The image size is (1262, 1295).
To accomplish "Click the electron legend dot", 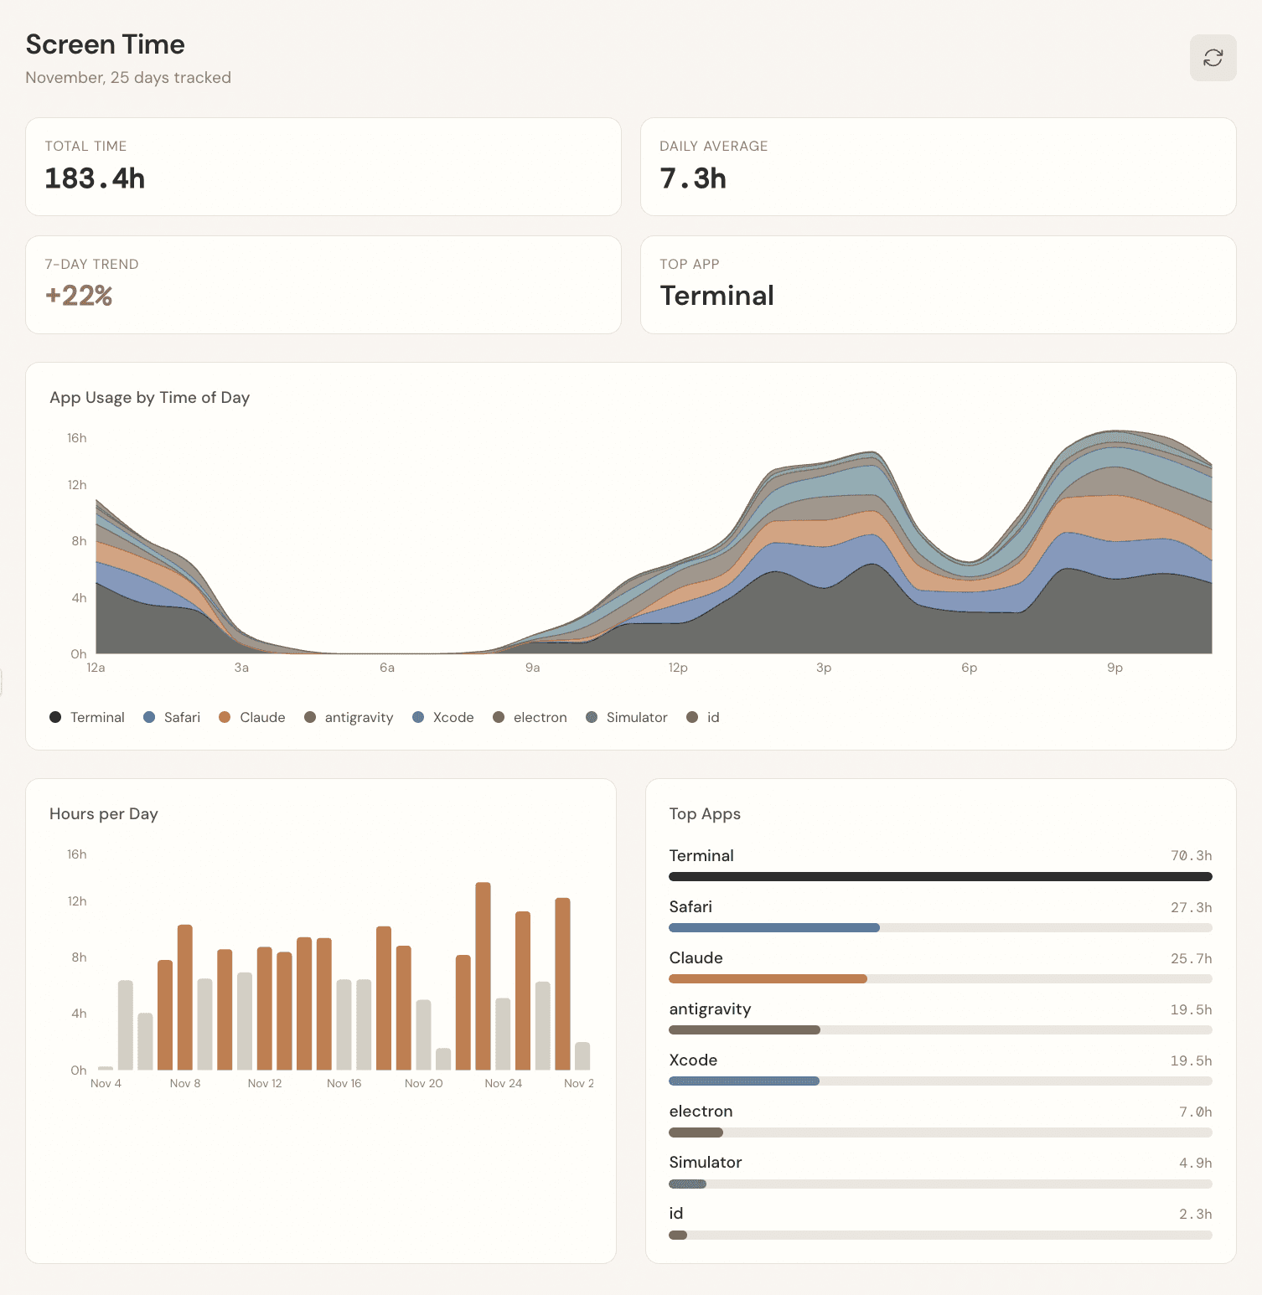I will tap(498, 717).
